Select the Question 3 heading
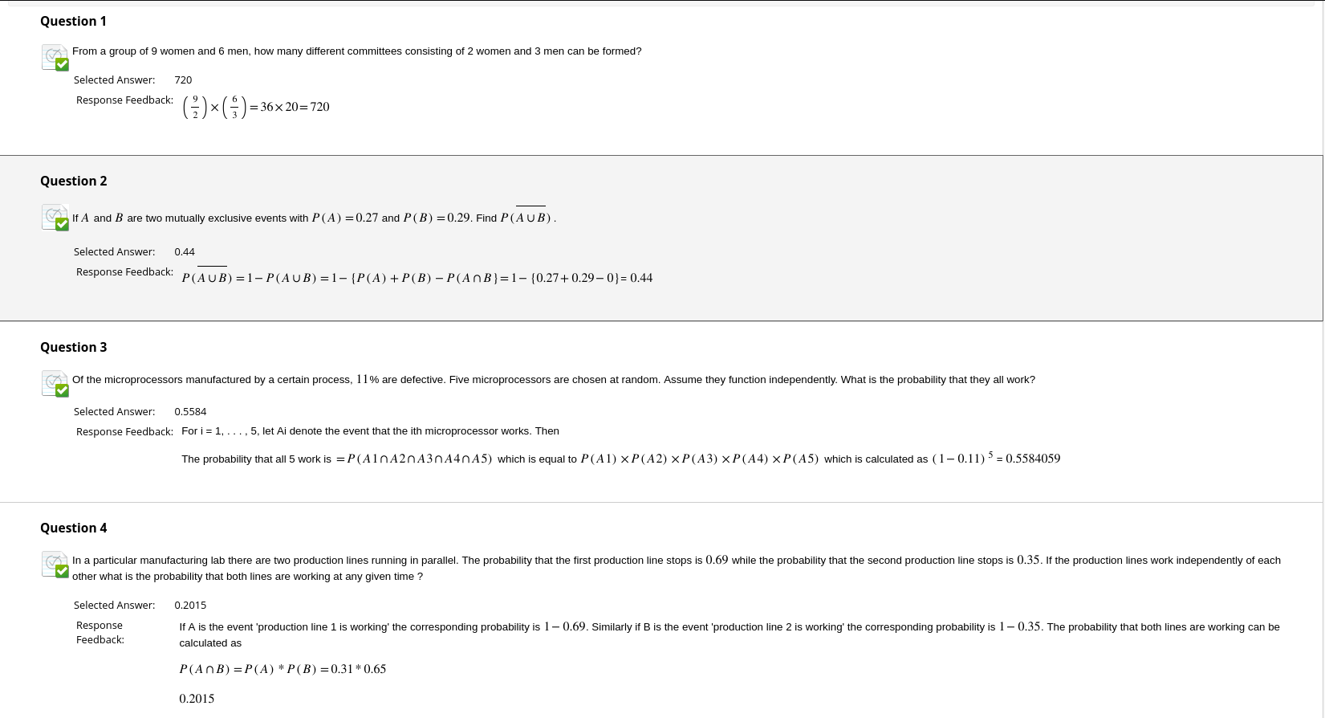The image size is (1325, 718). 73,347
